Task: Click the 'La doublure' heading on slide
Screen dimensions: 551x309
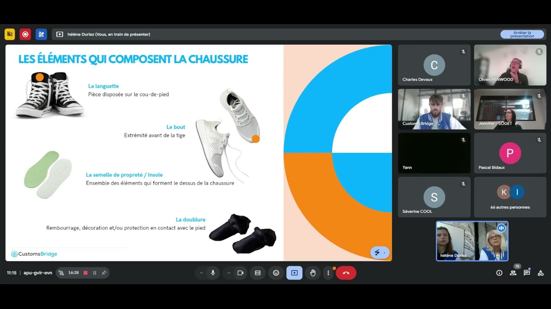Action: (191, 220)
